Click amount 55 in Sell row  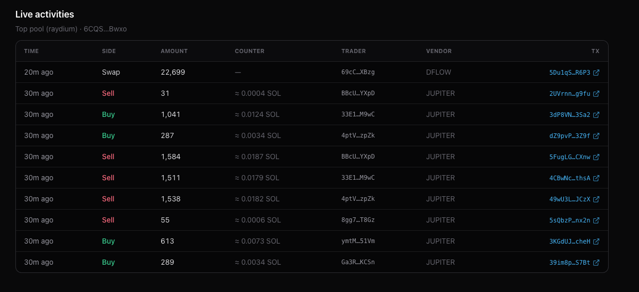coord(165,220)
